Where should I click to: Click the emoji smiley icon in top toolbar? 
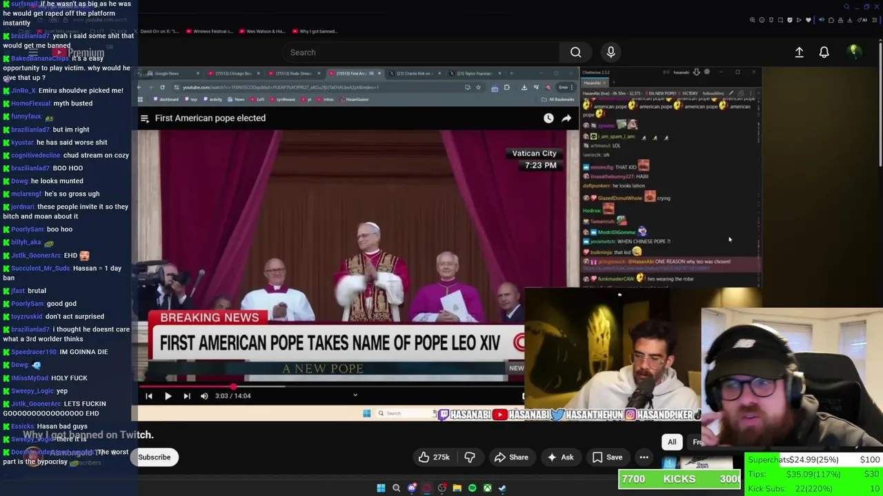(x=762, y=20)
